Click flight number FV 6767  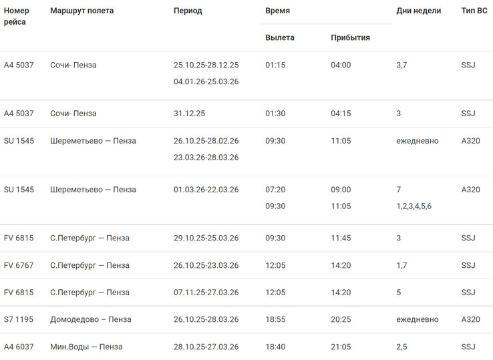coord(19,265)
